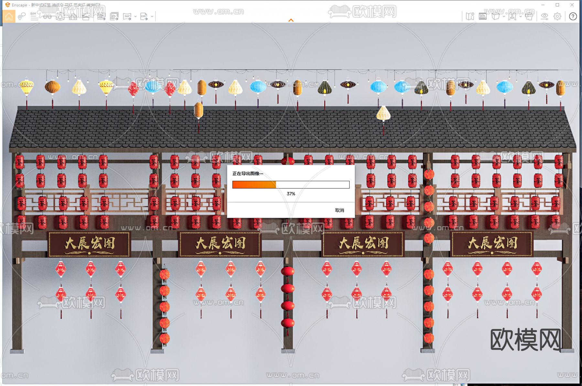Collapse the toolbar with the orange chevron

pos(291,20)
